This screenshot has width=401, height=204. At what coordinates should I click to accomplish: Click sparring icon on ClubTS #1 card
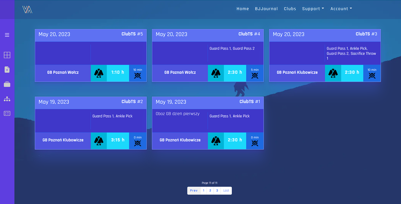click(255, 143)
